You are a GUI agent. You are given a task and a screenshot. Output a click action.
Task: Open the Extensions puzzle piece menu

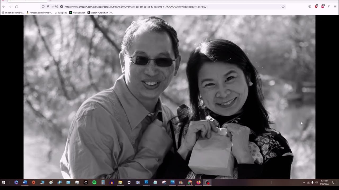[x=329, y=7]
